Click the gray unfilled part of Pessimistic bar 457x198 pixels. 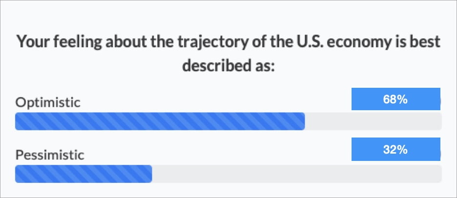pyautogui.click(x=296, y=174)
